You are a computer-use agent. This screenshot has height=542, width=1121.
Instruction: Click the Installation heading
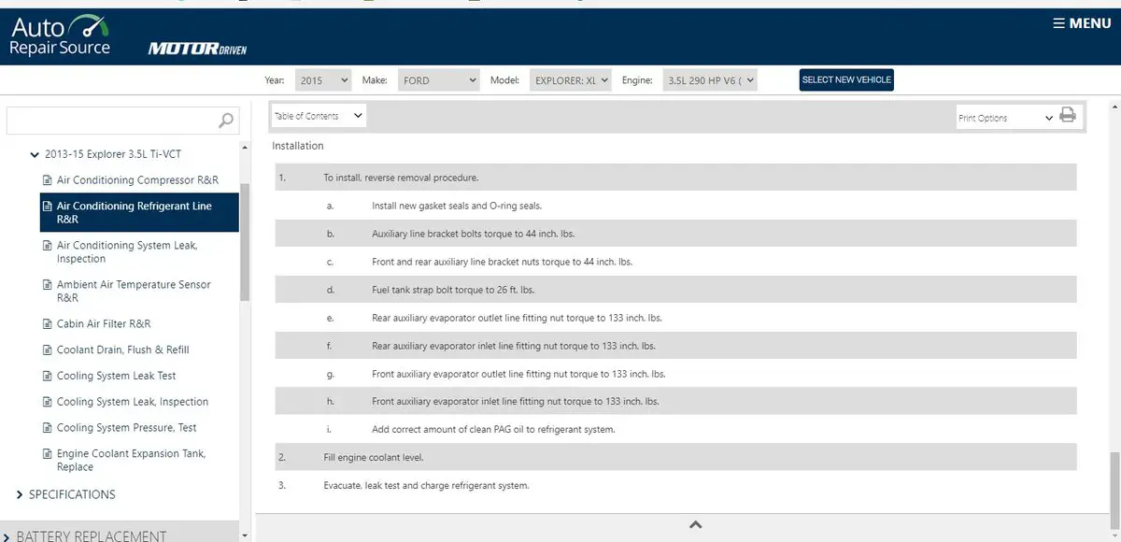[298, 146]
